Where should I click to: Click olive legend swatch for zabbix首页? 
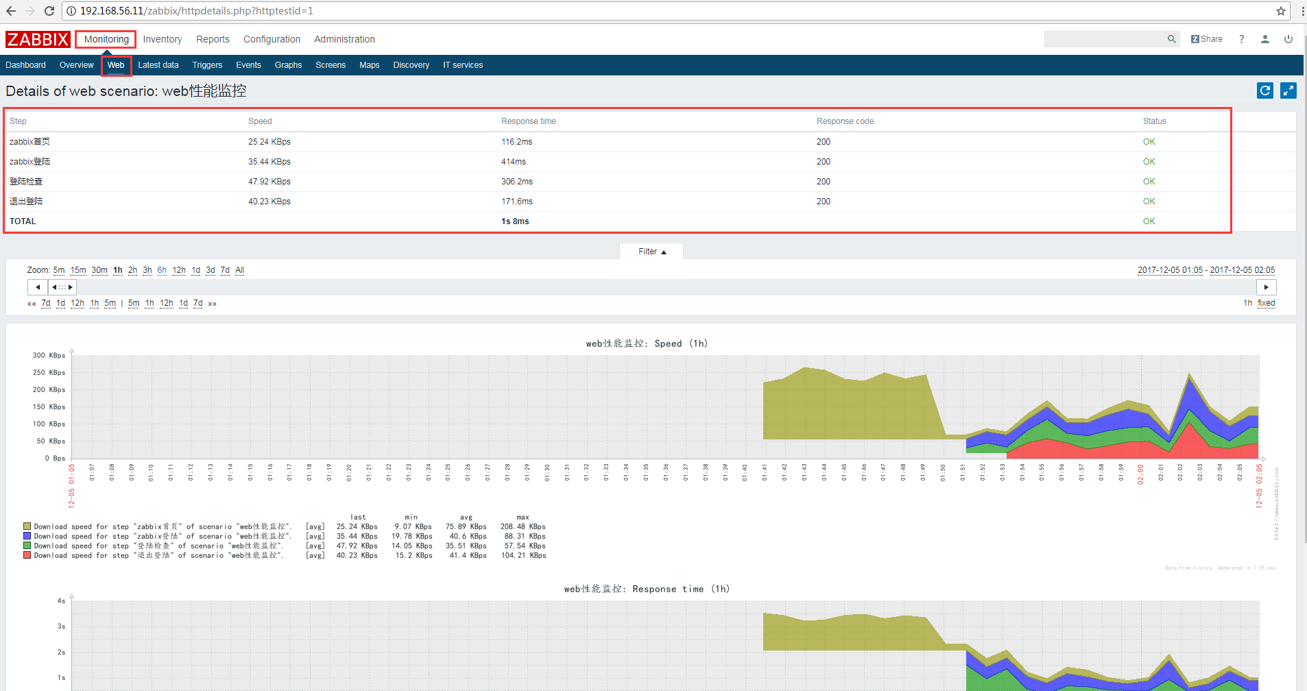click(x=27, y=526)
